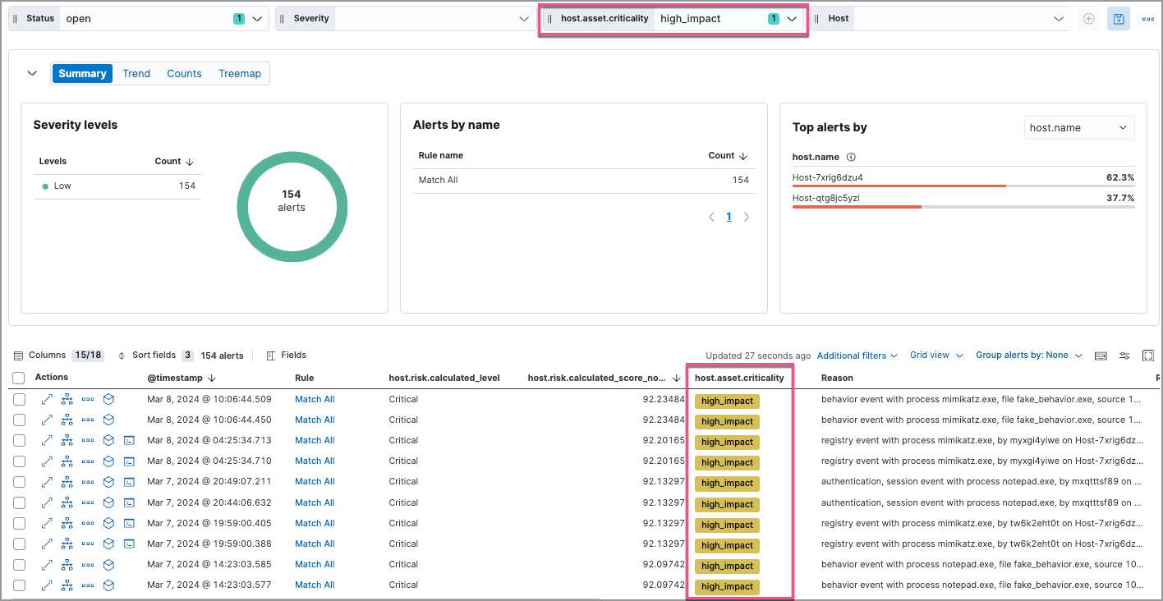Expand alert details with the diagonal arrow icon
This screenshot has height=601, width=1163.
tap(46, 399)
